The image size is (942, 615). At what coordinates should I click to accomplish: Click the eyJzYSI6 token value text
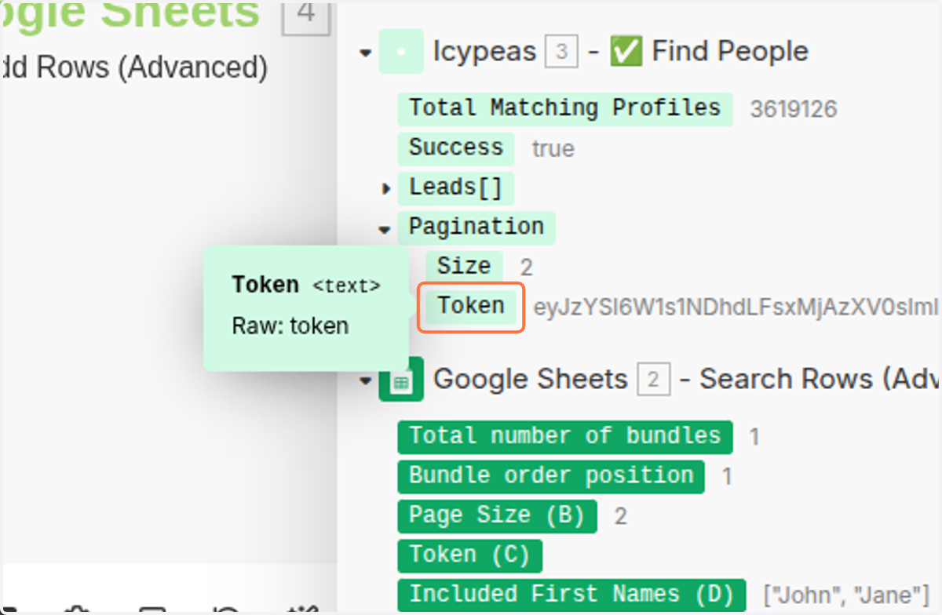click(x=737, y=307)
